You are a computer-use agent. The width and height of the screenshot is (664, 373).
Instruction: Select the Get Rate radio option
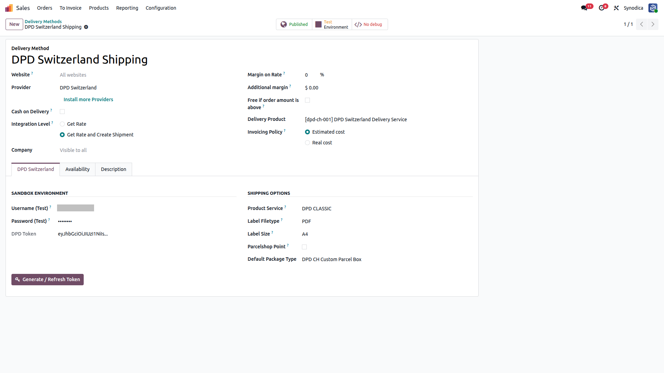(x=62, y=124)
